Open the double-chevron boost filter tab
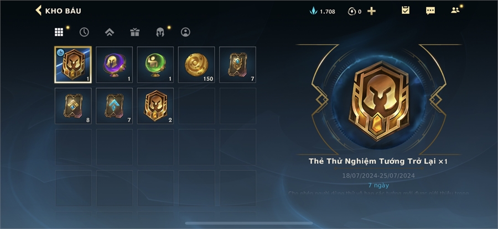This screenshot has height=229, width=498. pyautogui.click(x=110, y=32)
